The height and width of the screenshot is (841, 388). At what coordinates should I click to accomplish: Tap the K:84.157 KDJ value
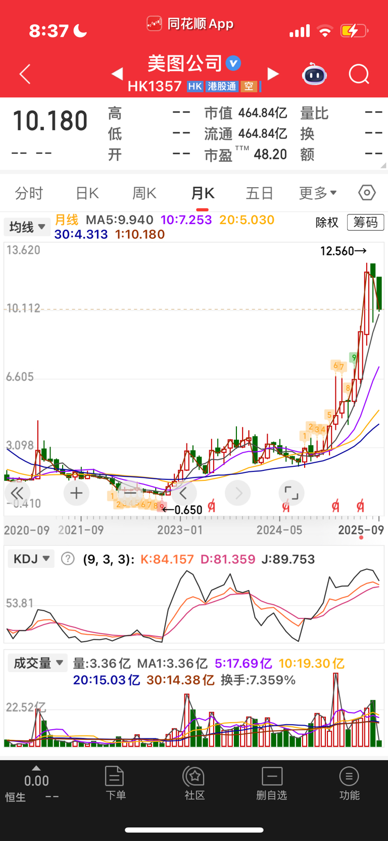(167, 559)
